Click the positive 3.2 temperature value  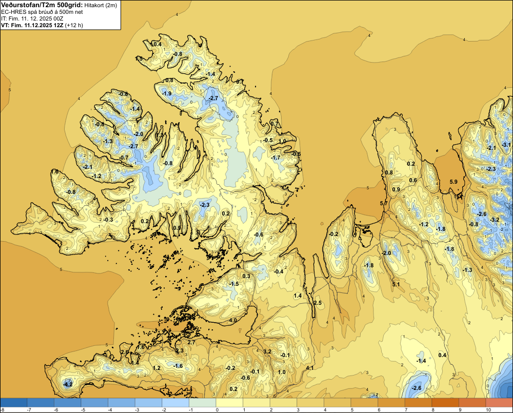pos(267,351)
